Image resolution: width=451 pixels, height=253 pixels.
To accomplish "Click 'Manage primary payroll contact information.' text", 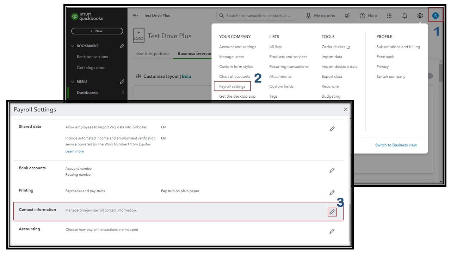I will point(101,210).
